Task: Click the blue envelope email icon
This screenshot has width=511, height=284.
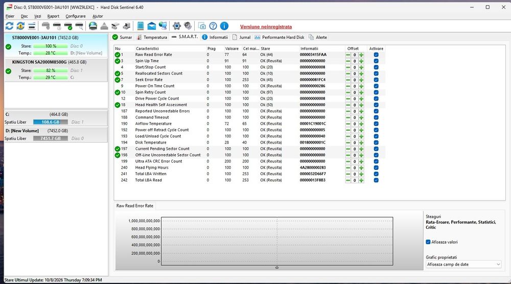Action: [x=152, y=26]
